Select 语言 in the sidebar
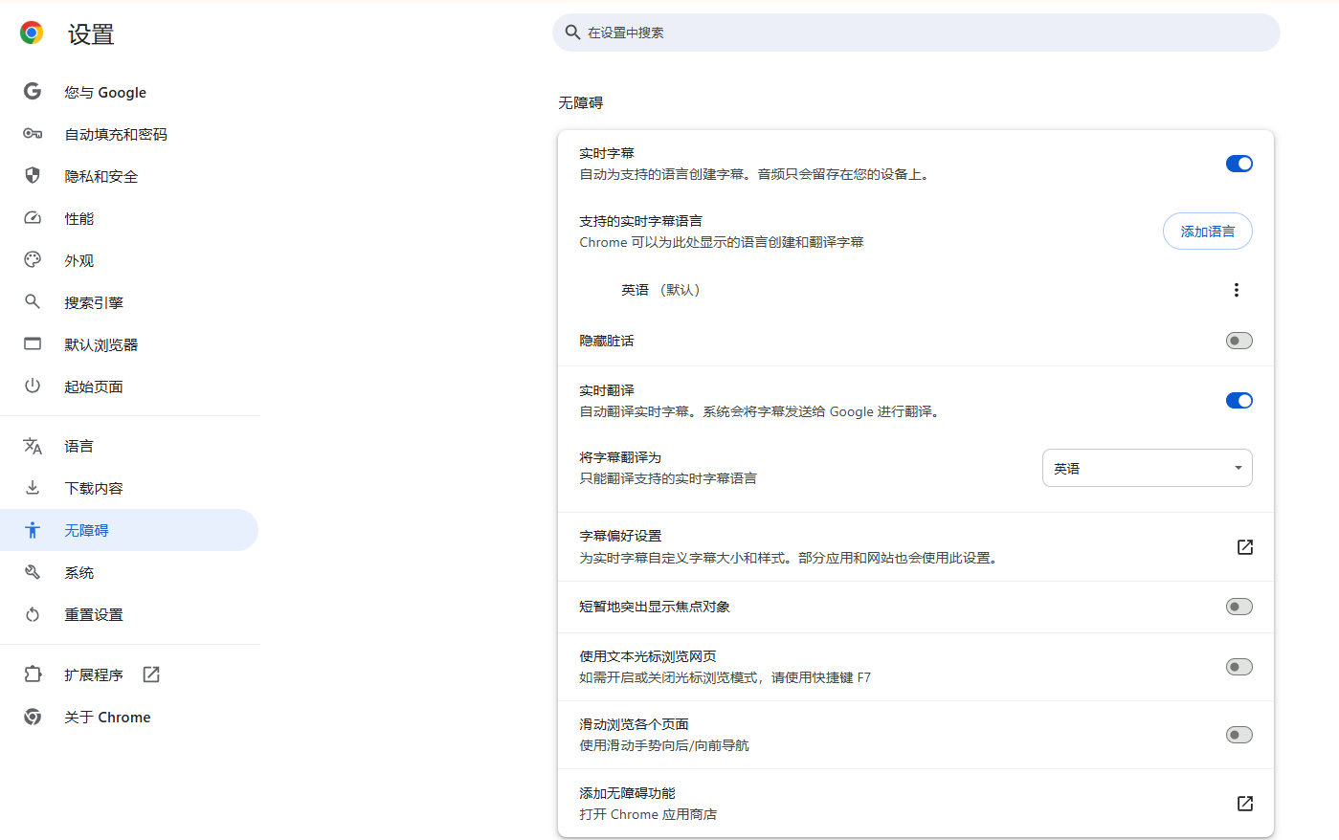The height and width of the screenshot is (840, 1339). coord(129,446)
